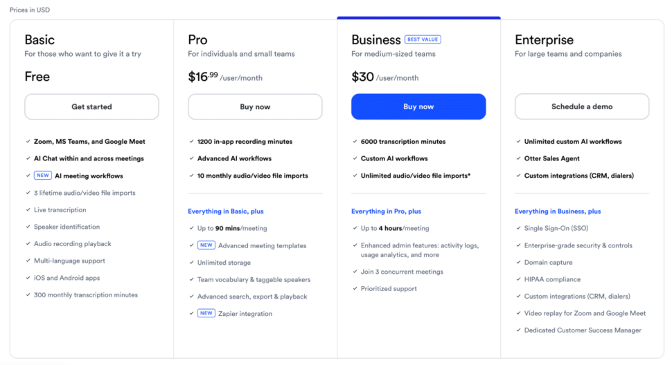Click checkmark next to HIPAA compliance
The image size is (672, 365).
pyautogui.click(x=518, y=279)
